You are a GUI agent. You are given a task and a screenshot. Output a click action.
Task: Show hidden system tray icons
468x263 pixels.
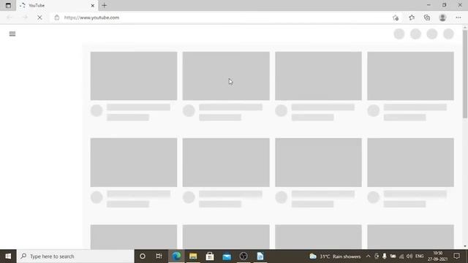[368, 256]
